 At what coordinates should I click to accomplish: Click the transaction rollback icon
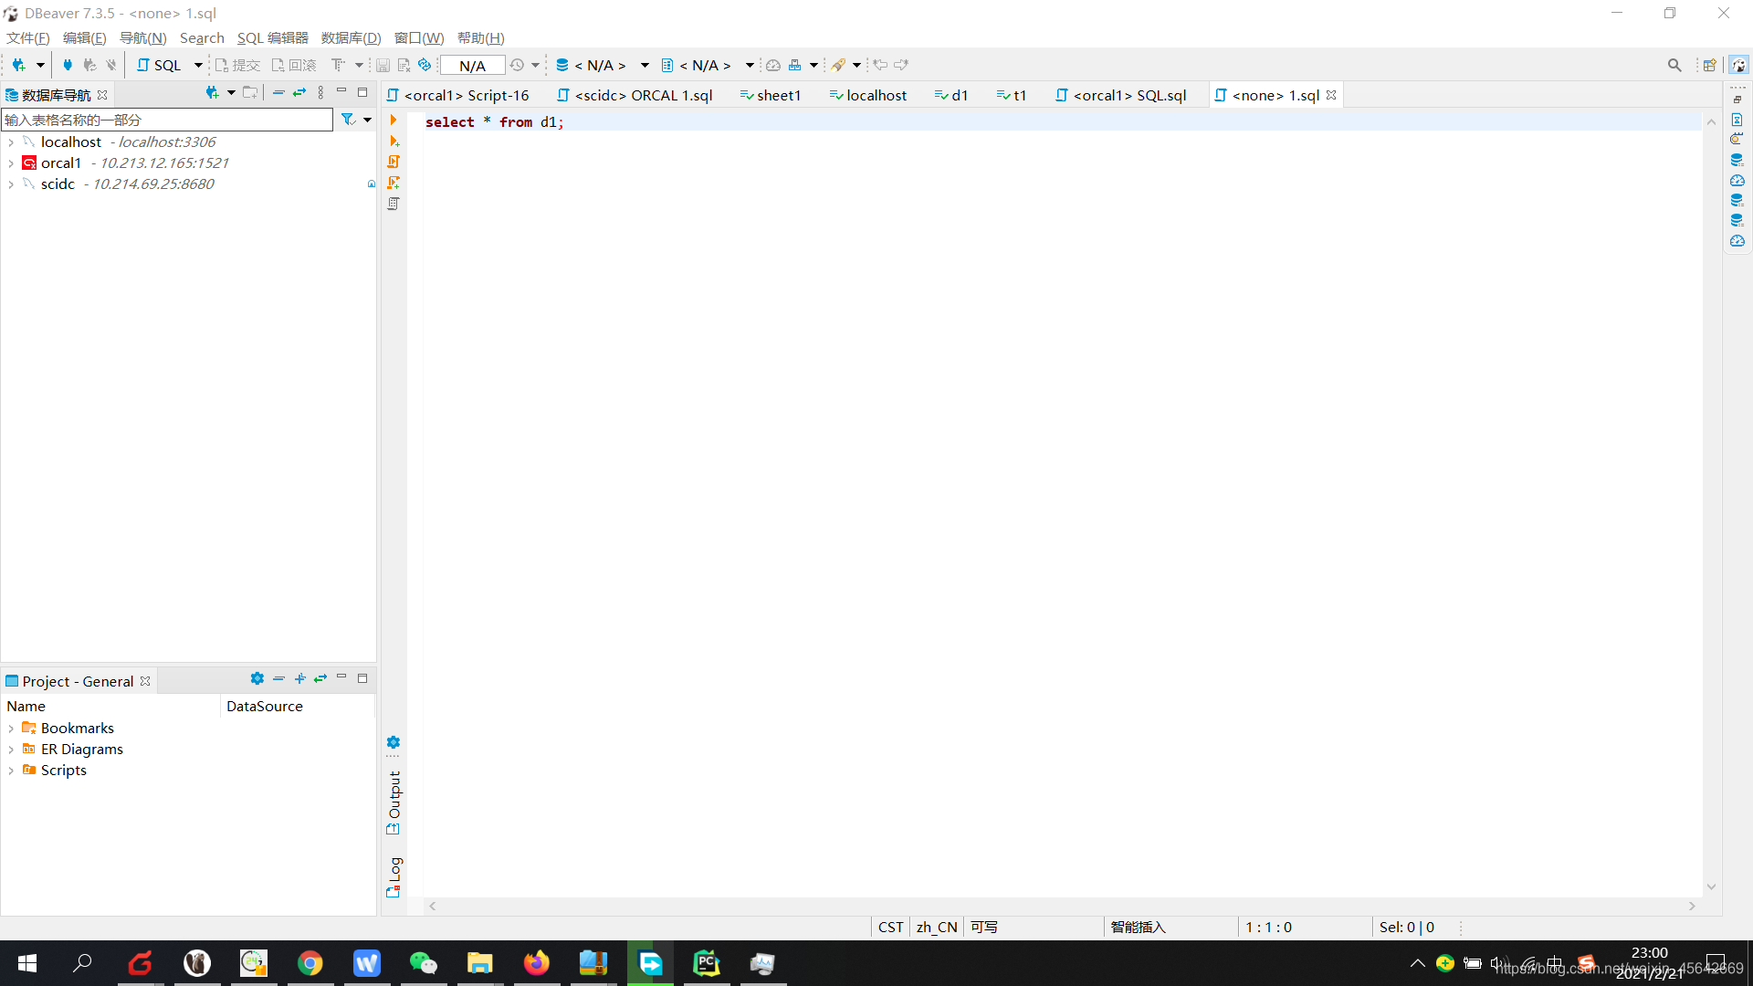pyautogui.click(x=294, y=65)
